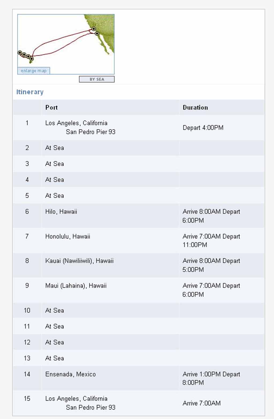Select Maui (Lahaina), Hawaii row

click(x=139, y=290)
